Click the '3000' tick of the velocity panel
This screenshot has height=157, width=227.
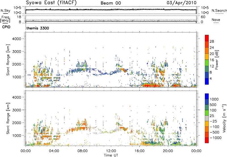pos(16,110)
